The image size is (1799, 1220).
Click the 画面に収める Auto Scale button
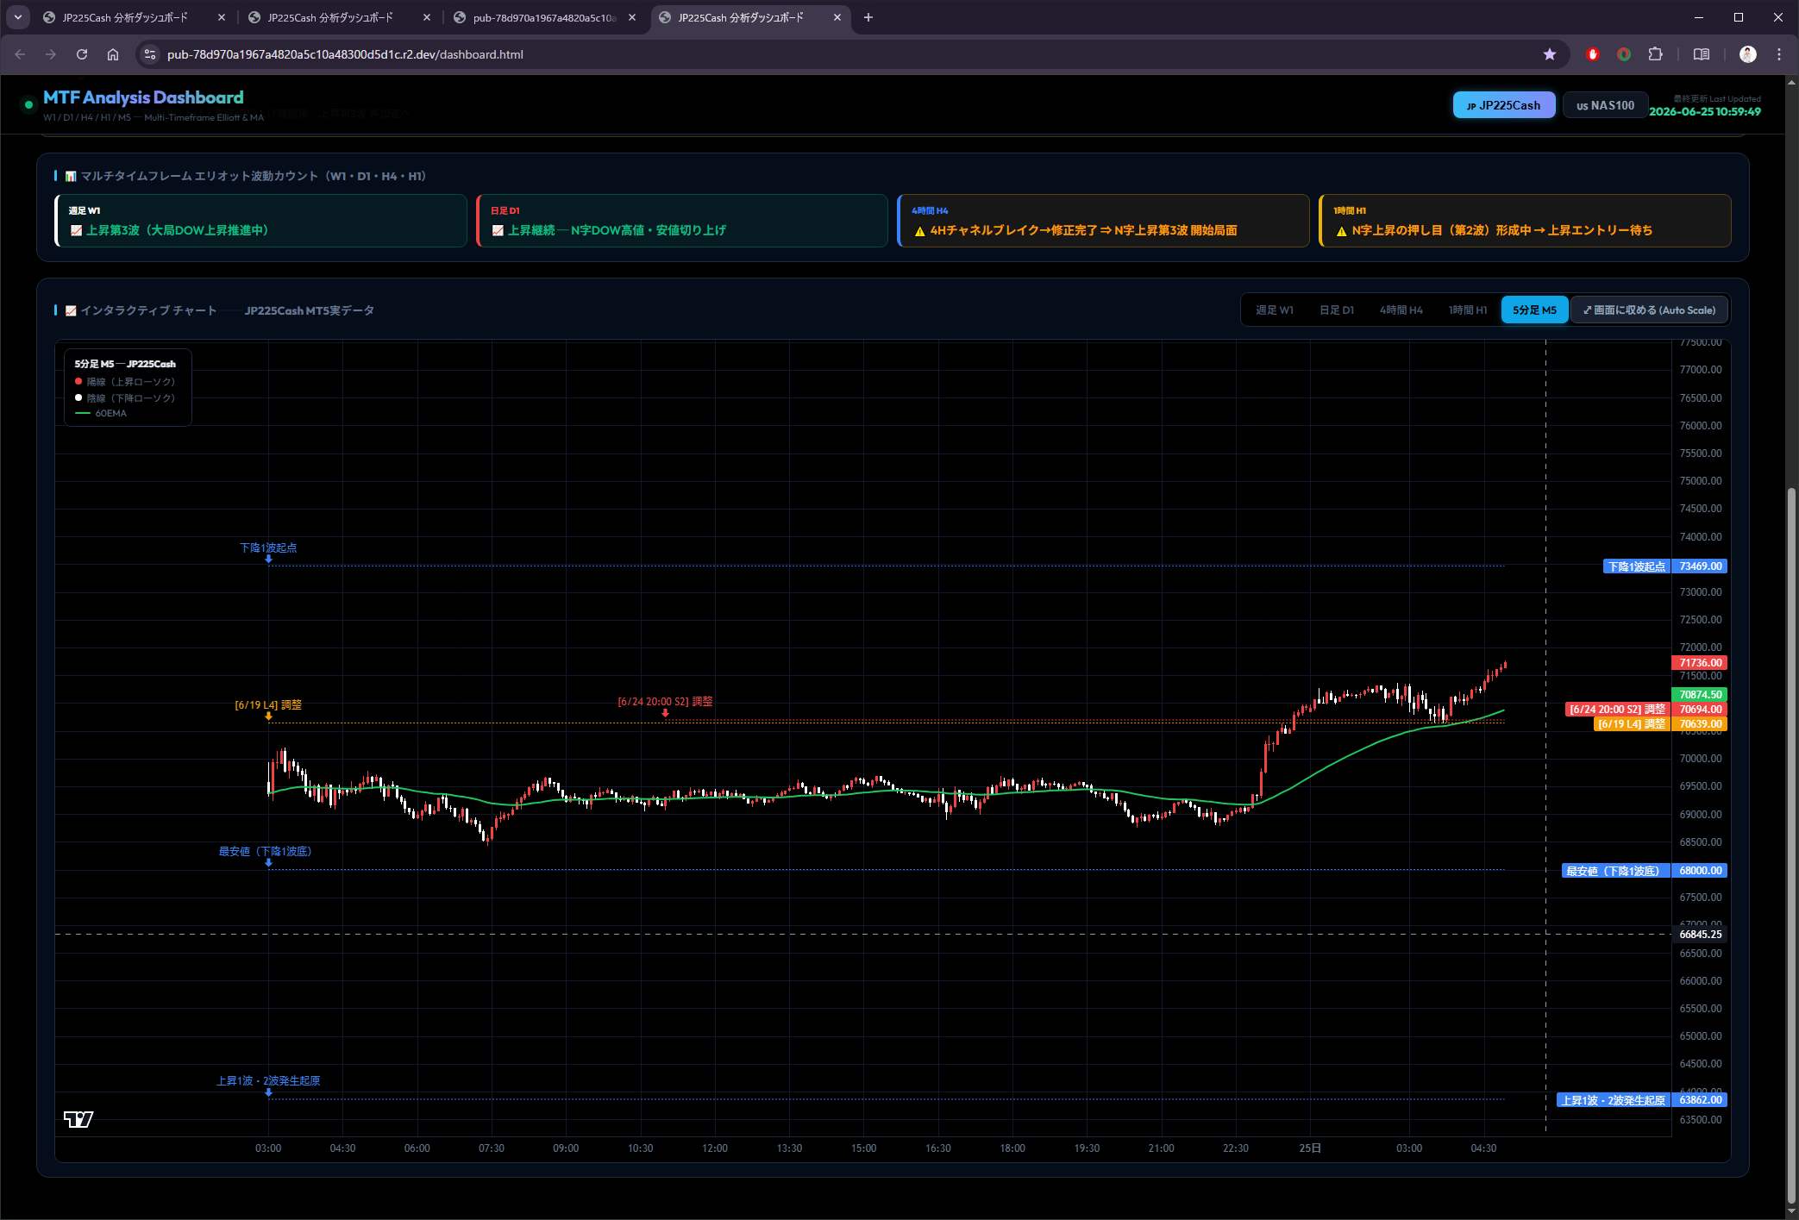tap(1649, 310)
